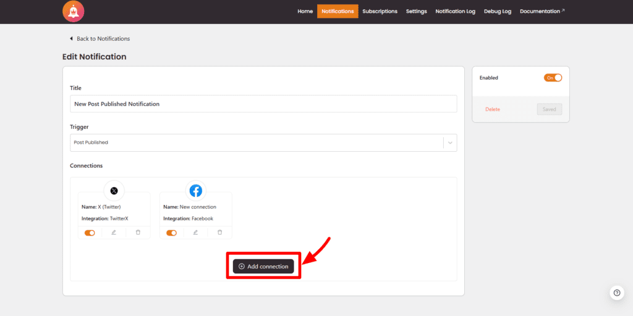The image size is (633, 316).
Task: Open the Settings menu item
Action: click(x=416, y=11)
